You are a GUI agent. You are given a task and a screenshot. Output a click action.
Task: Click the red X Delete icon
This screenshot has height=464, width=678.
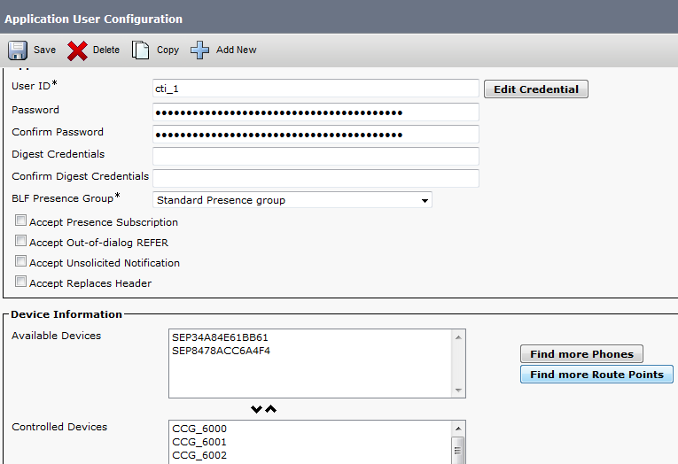(x=78, y=50)
